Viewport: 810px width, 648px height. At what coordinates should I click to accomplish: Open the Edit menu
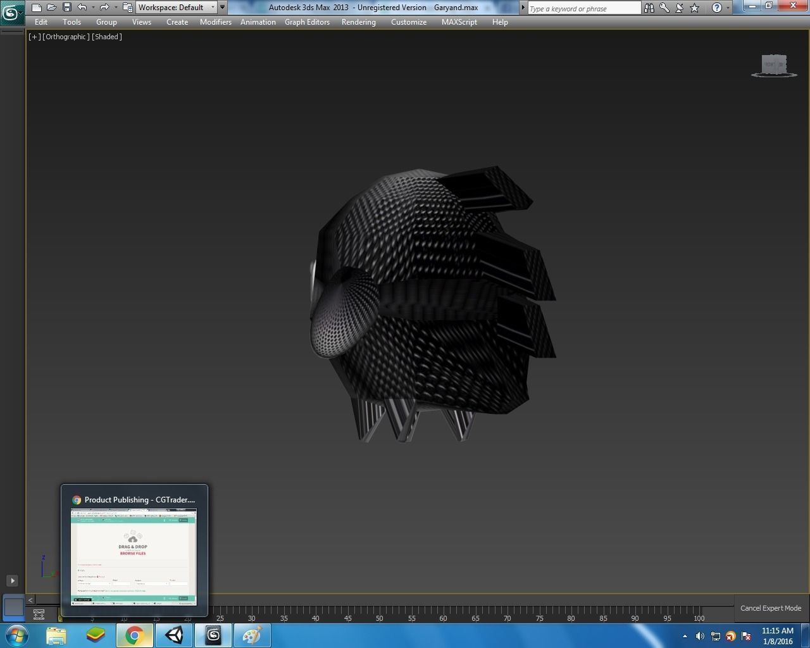click(x=41, y=22)
